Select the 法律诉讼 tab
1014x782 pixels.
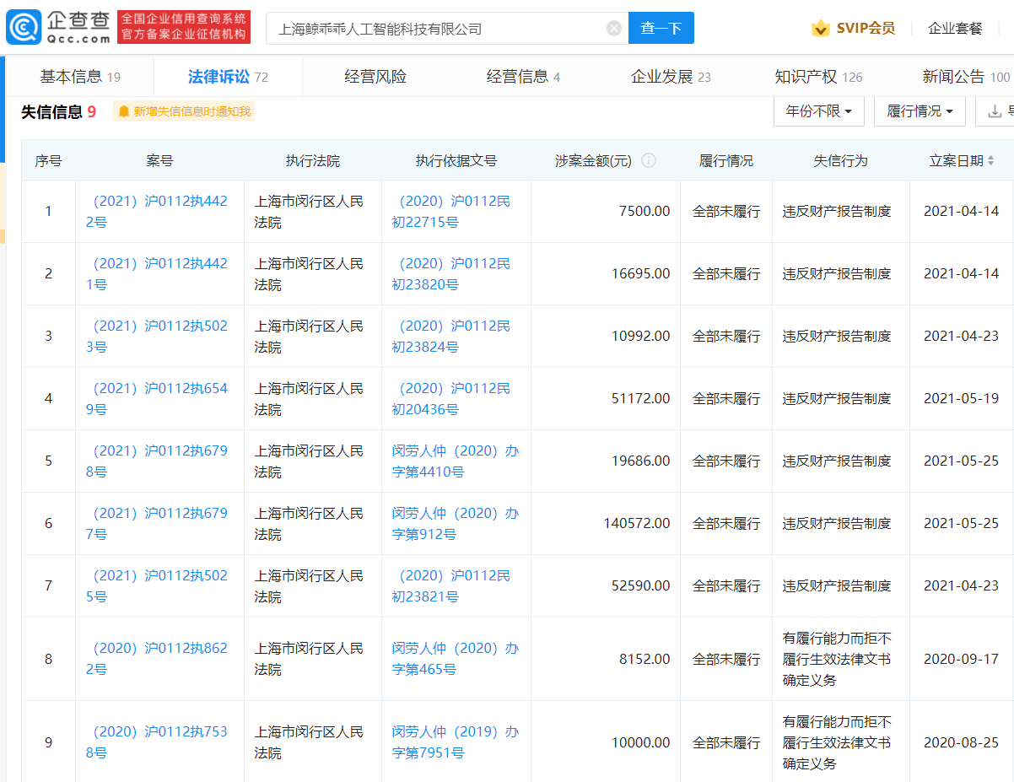pyautogui.click(x=228, y=77)
